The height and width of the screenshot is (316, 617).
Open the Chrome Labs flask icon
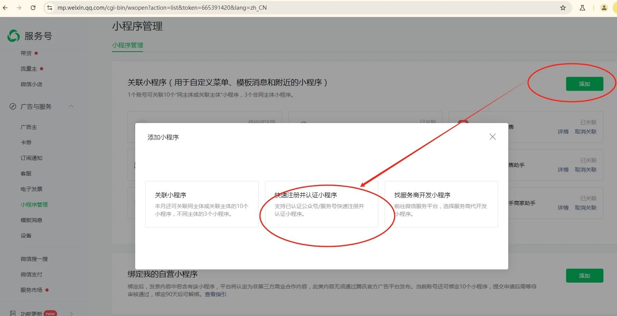(x=582, y=8)
